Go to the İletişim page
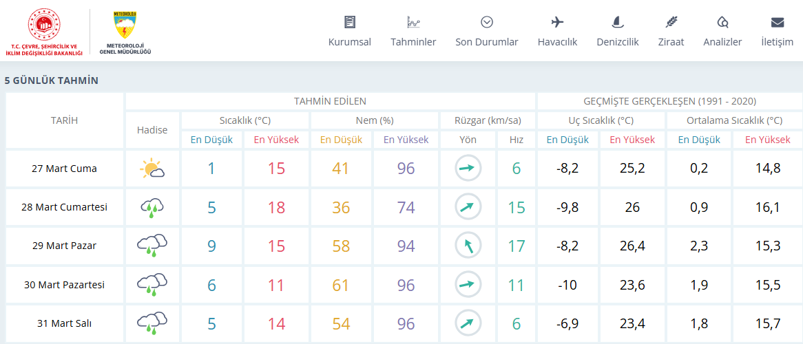 coord(778,32)
